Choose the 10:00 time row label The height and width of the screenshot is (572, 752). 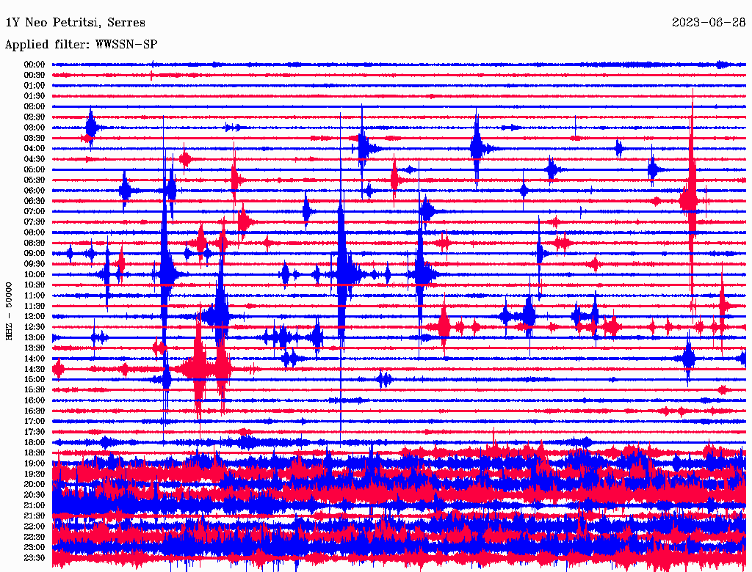[x=35, y=274]
